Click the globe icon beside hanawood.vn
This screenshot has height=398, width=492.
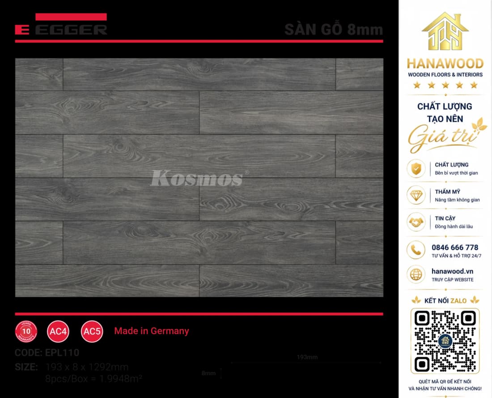tap(416, 275)
